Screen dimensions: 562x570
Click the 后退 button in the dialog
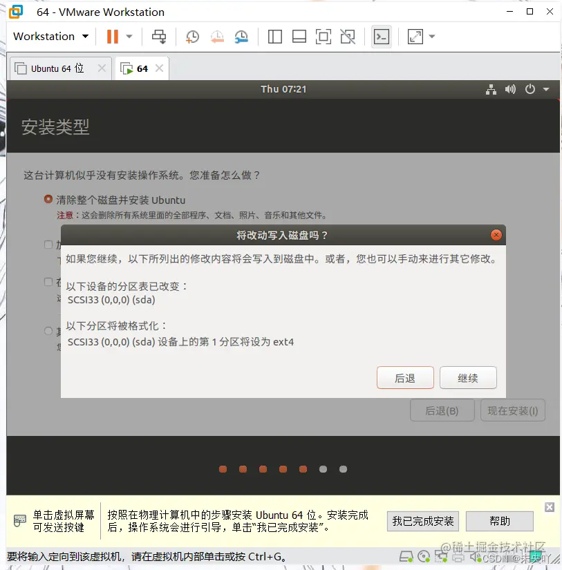tap(405, 378)
